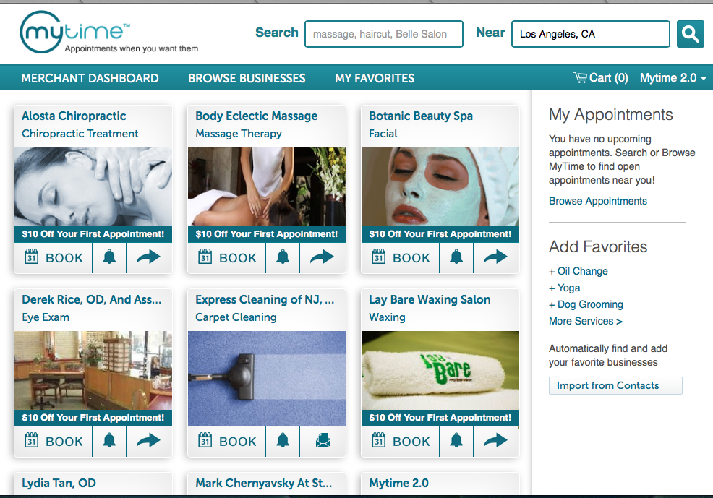
Task: Click the Body Eclectic Massage photo
Action: (267, 186)
